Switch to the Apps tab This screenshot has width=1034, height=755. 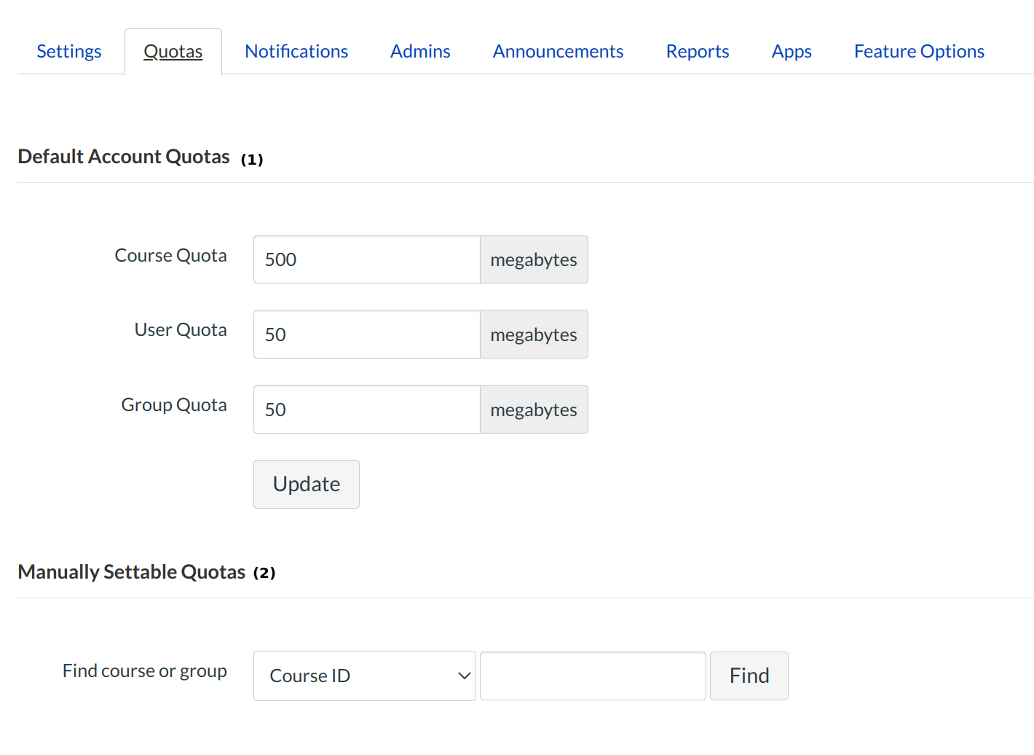pyautogui.click(x=792, y=52)
